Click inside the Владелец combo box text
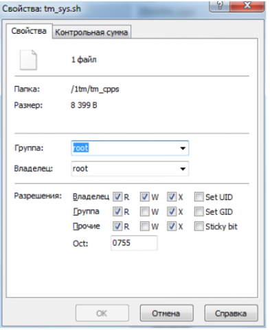270x330 pixels. click(125, 169)
